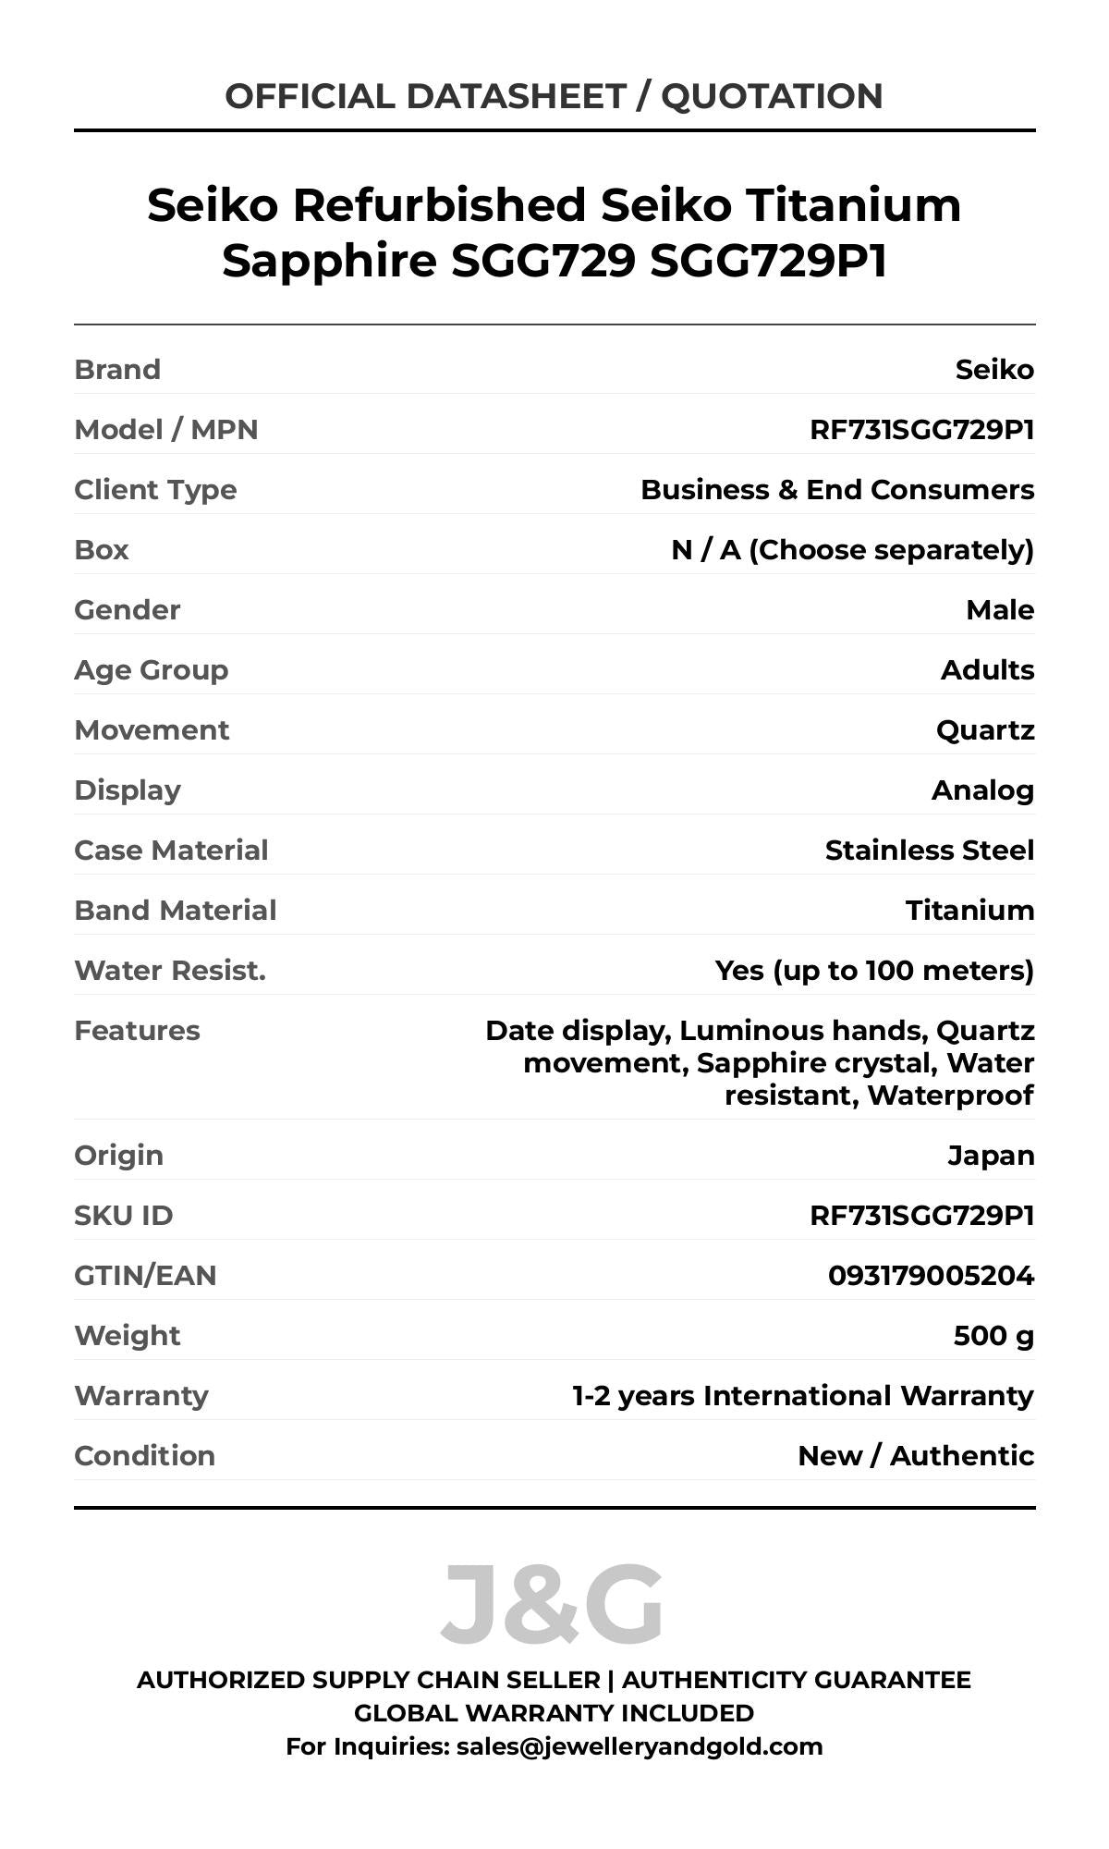Click the Weight value 500 g
Image resolution: width=1109 pixels, height=1849 pixels.
click(993, 1336)
